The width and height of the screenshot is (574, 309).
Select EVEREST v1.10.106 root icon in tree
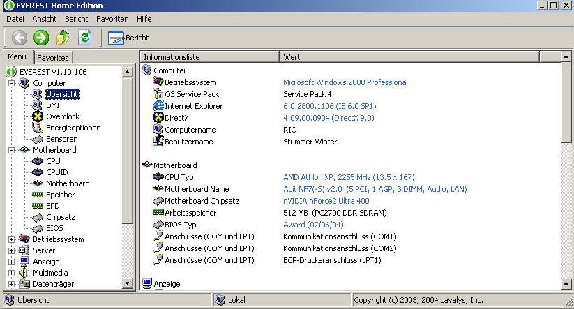(x=11, y=72)
